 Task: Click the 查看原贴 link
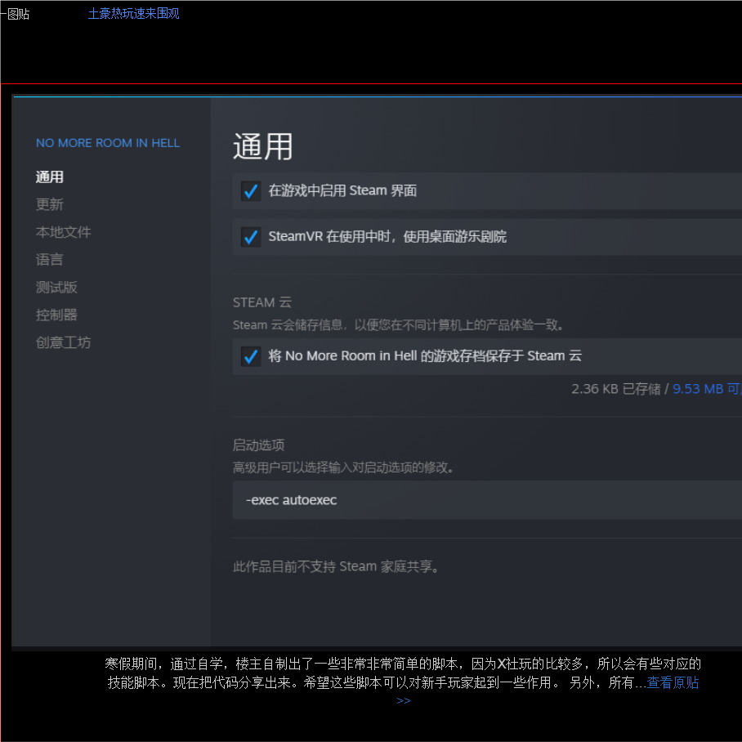pos(673,682)
